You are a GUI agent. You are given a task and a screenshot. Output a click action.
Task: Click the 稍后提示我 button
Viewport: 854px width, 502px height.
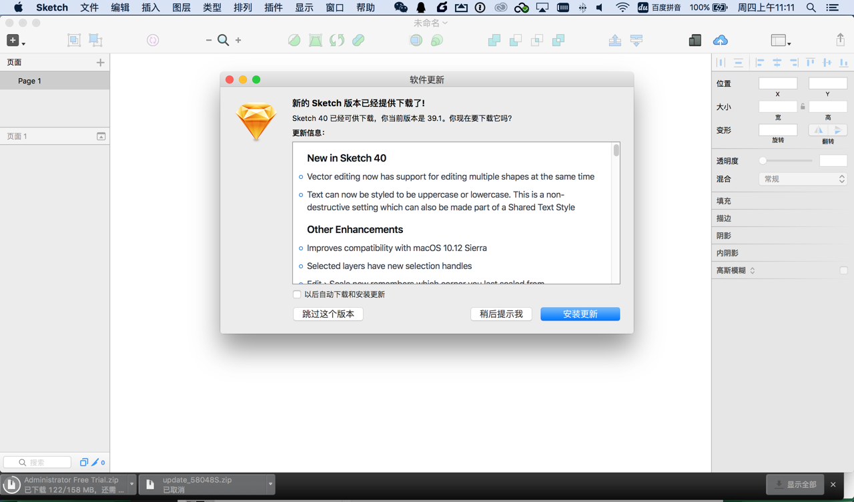coord(501,314)
